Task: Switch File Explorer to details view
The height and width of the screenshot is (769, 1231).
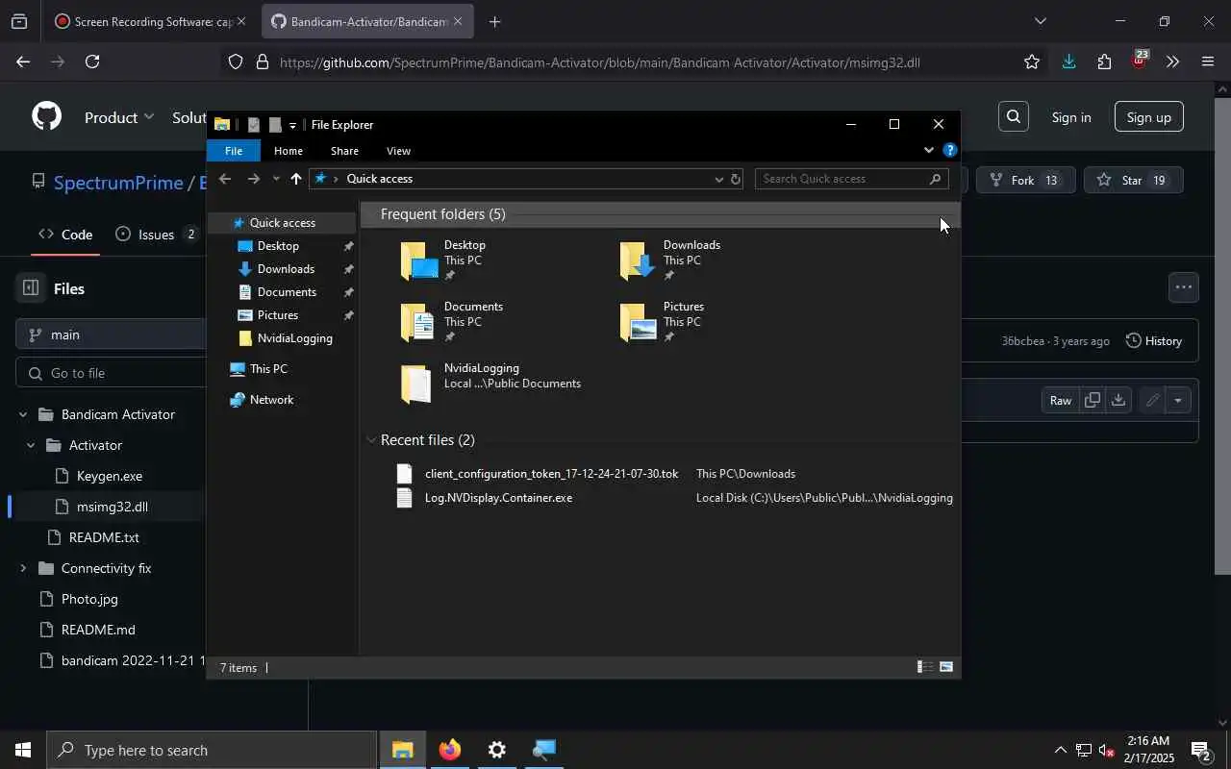Action: tap(924, 667)
